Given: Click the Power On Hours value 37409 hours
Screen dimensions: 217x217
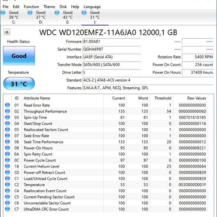Looking at the screenshot, I should [198, 72].
